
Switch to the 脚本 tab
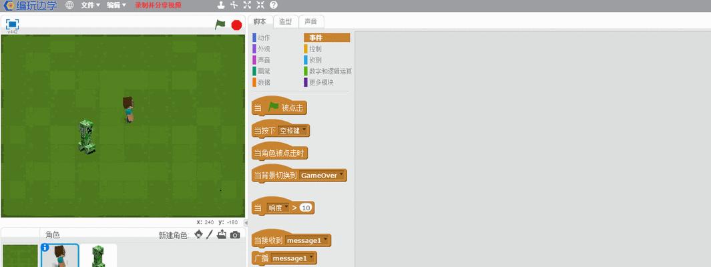(x=260, y=21)
